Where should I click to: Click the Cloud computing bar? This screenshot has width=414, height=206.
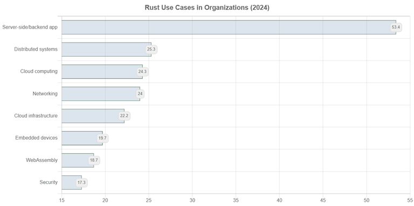pyautogui.click(x=102, y=72)
